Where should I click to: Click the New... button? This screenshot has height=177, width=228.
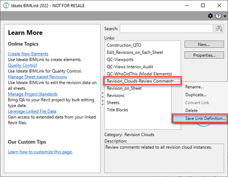[x=204, y=44]
